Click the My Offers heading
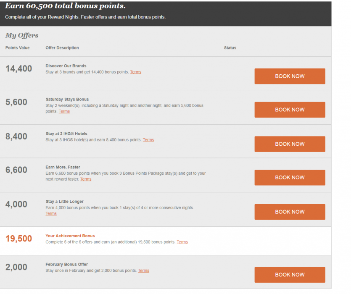 22,36
